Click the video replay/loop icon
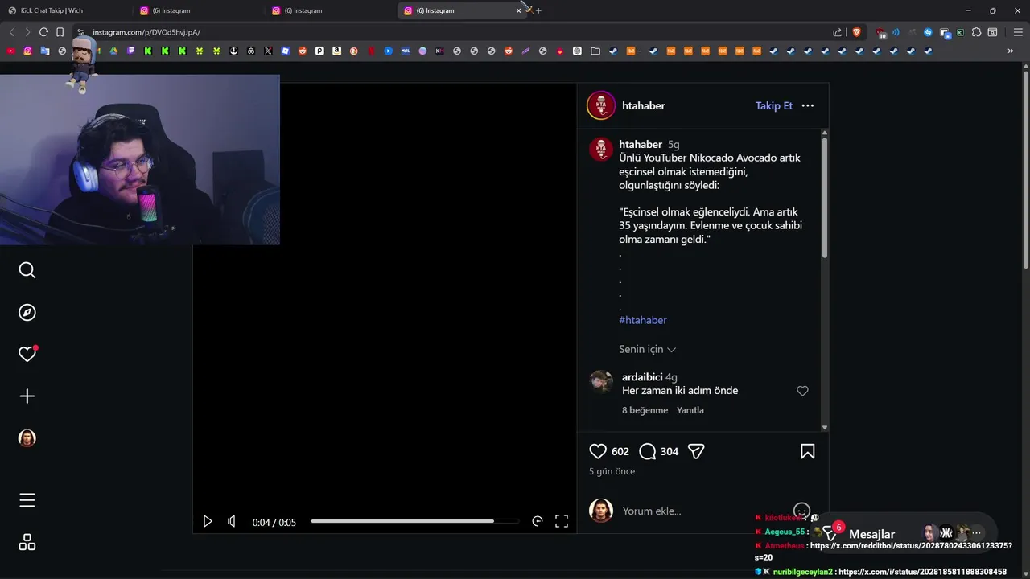Image resolution: width=1030 pixels, height=579 pixels. [538, 521]
